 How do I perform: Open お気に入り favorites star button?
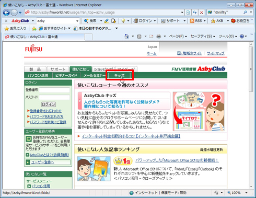click(16, 28)
